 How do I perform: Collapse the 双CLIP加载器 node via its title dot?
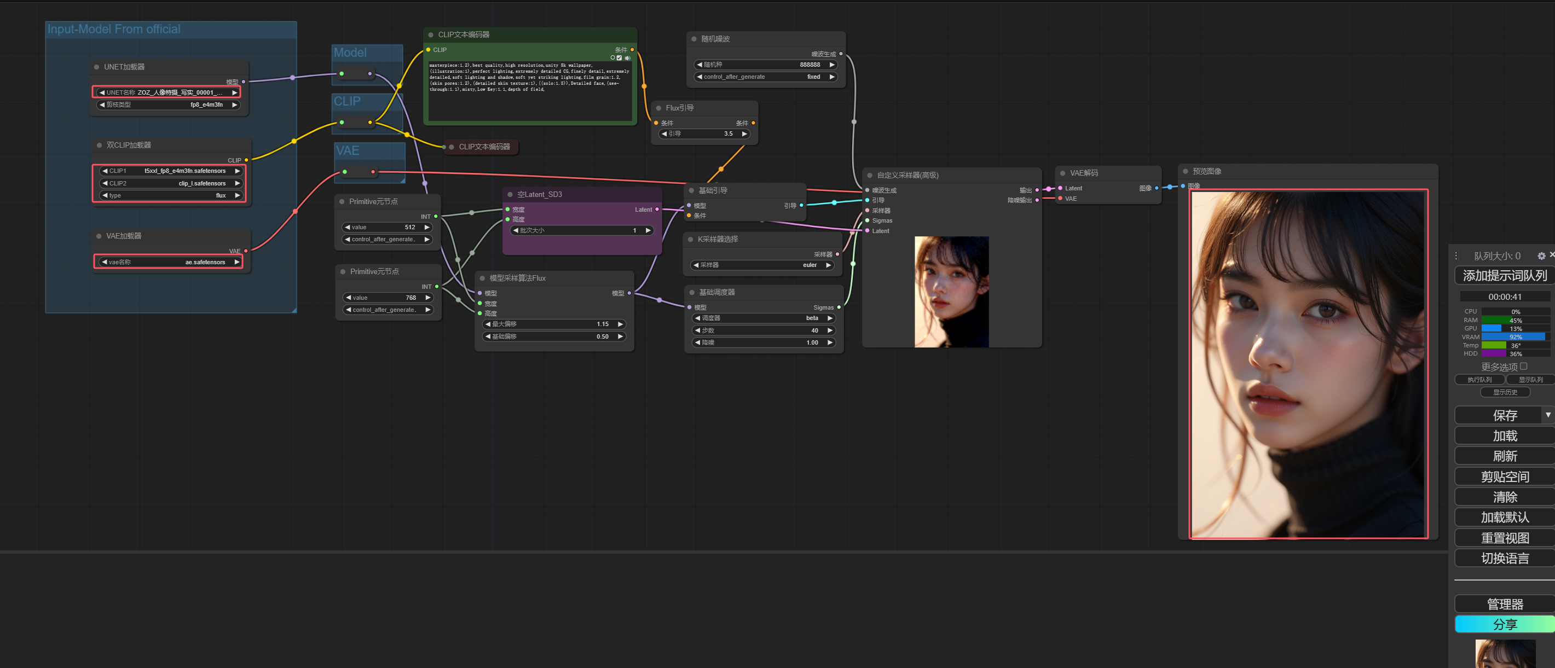[x=100, y=146]
